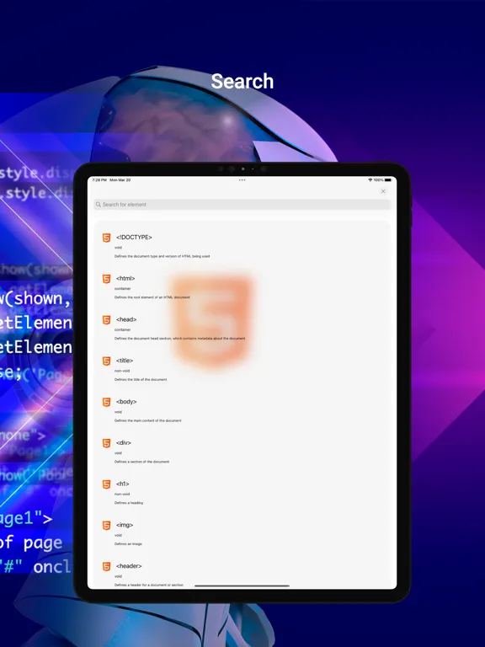Open the <title> element entry
This screenshot has height=647, width=485.
click(125, 361)
